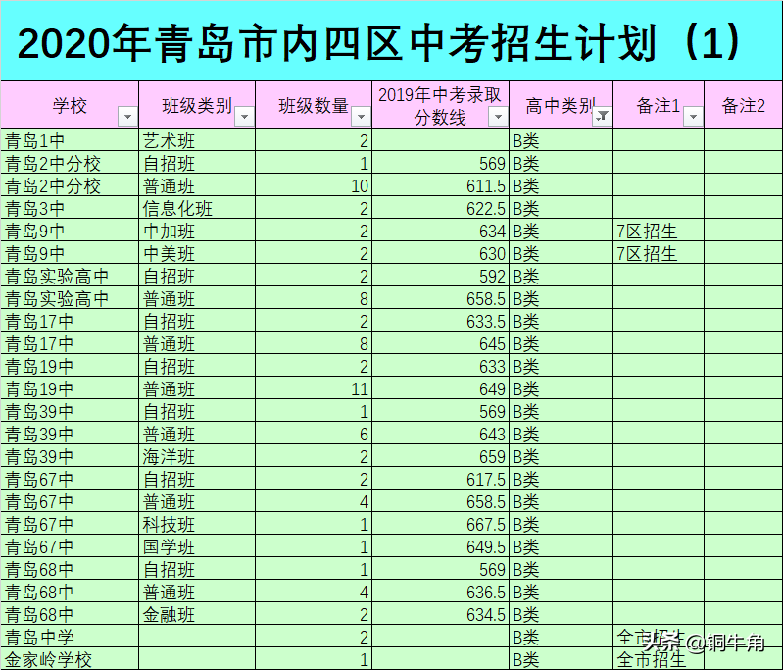Screen dimensions: 783x670
Task: Open the active filter on 高中类别
Action: click(603, 117)
